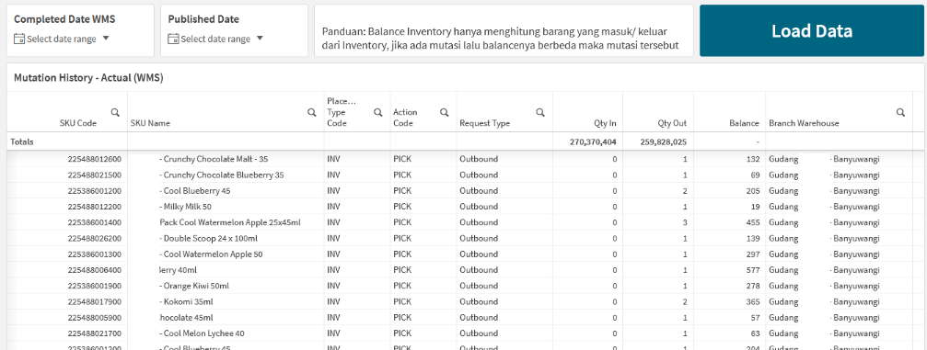
Task: Sort by the Qty In column header
Action: pos(606,123)
